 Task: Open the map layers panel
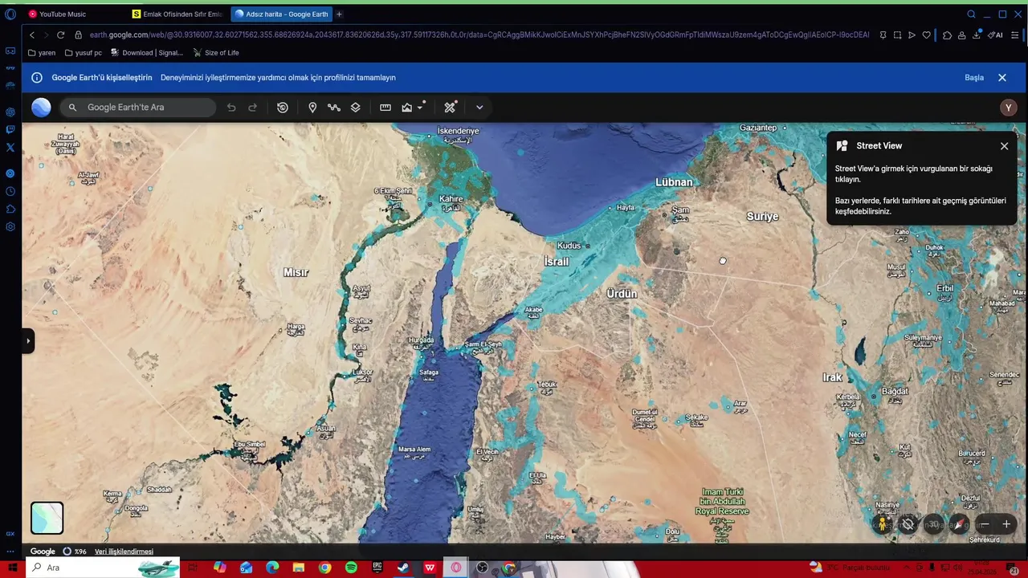click(x=356, y=108)
